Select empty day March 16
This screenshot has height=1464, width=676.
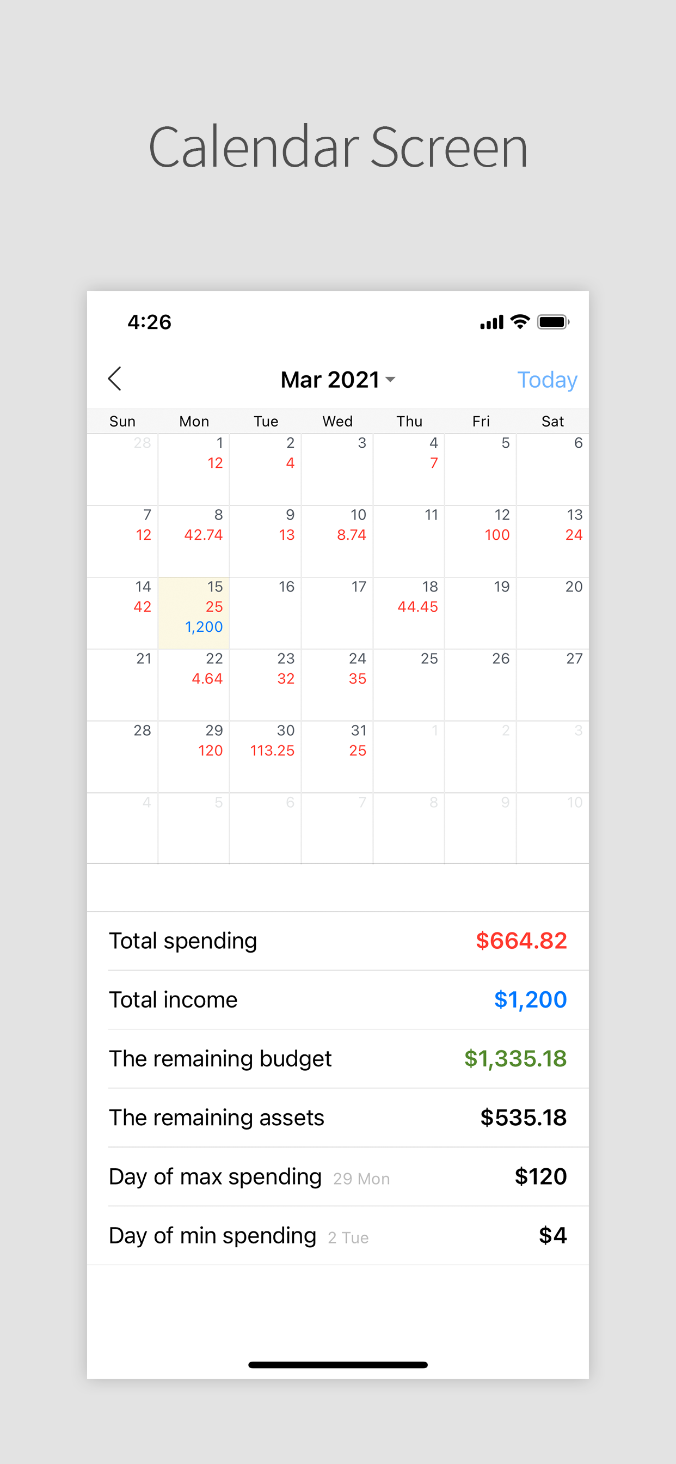[265, 613]
